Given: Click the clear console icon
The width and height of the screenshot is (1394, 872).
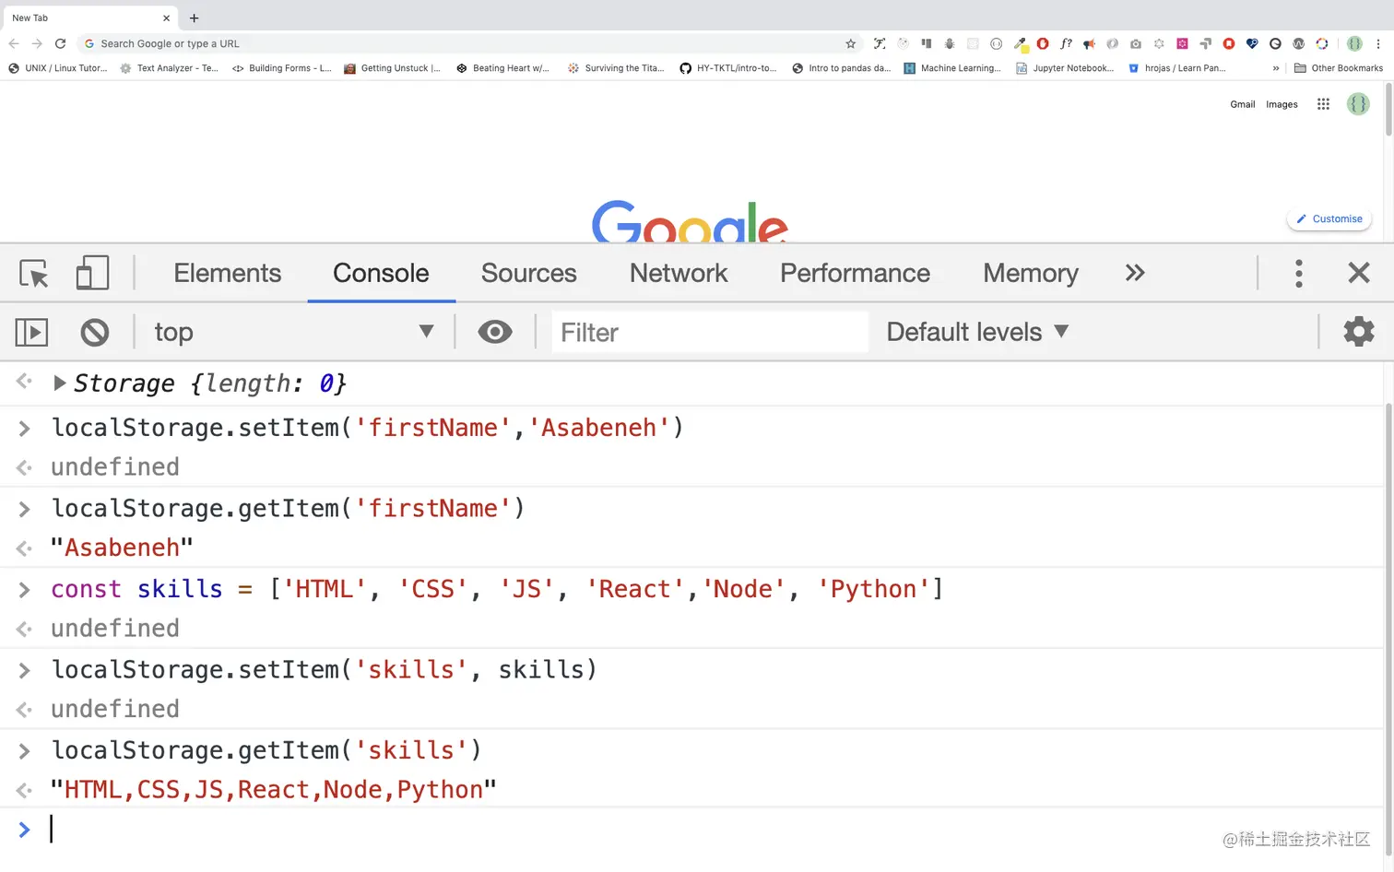Looking at the screenshot, I should click(x=95, y=332).
